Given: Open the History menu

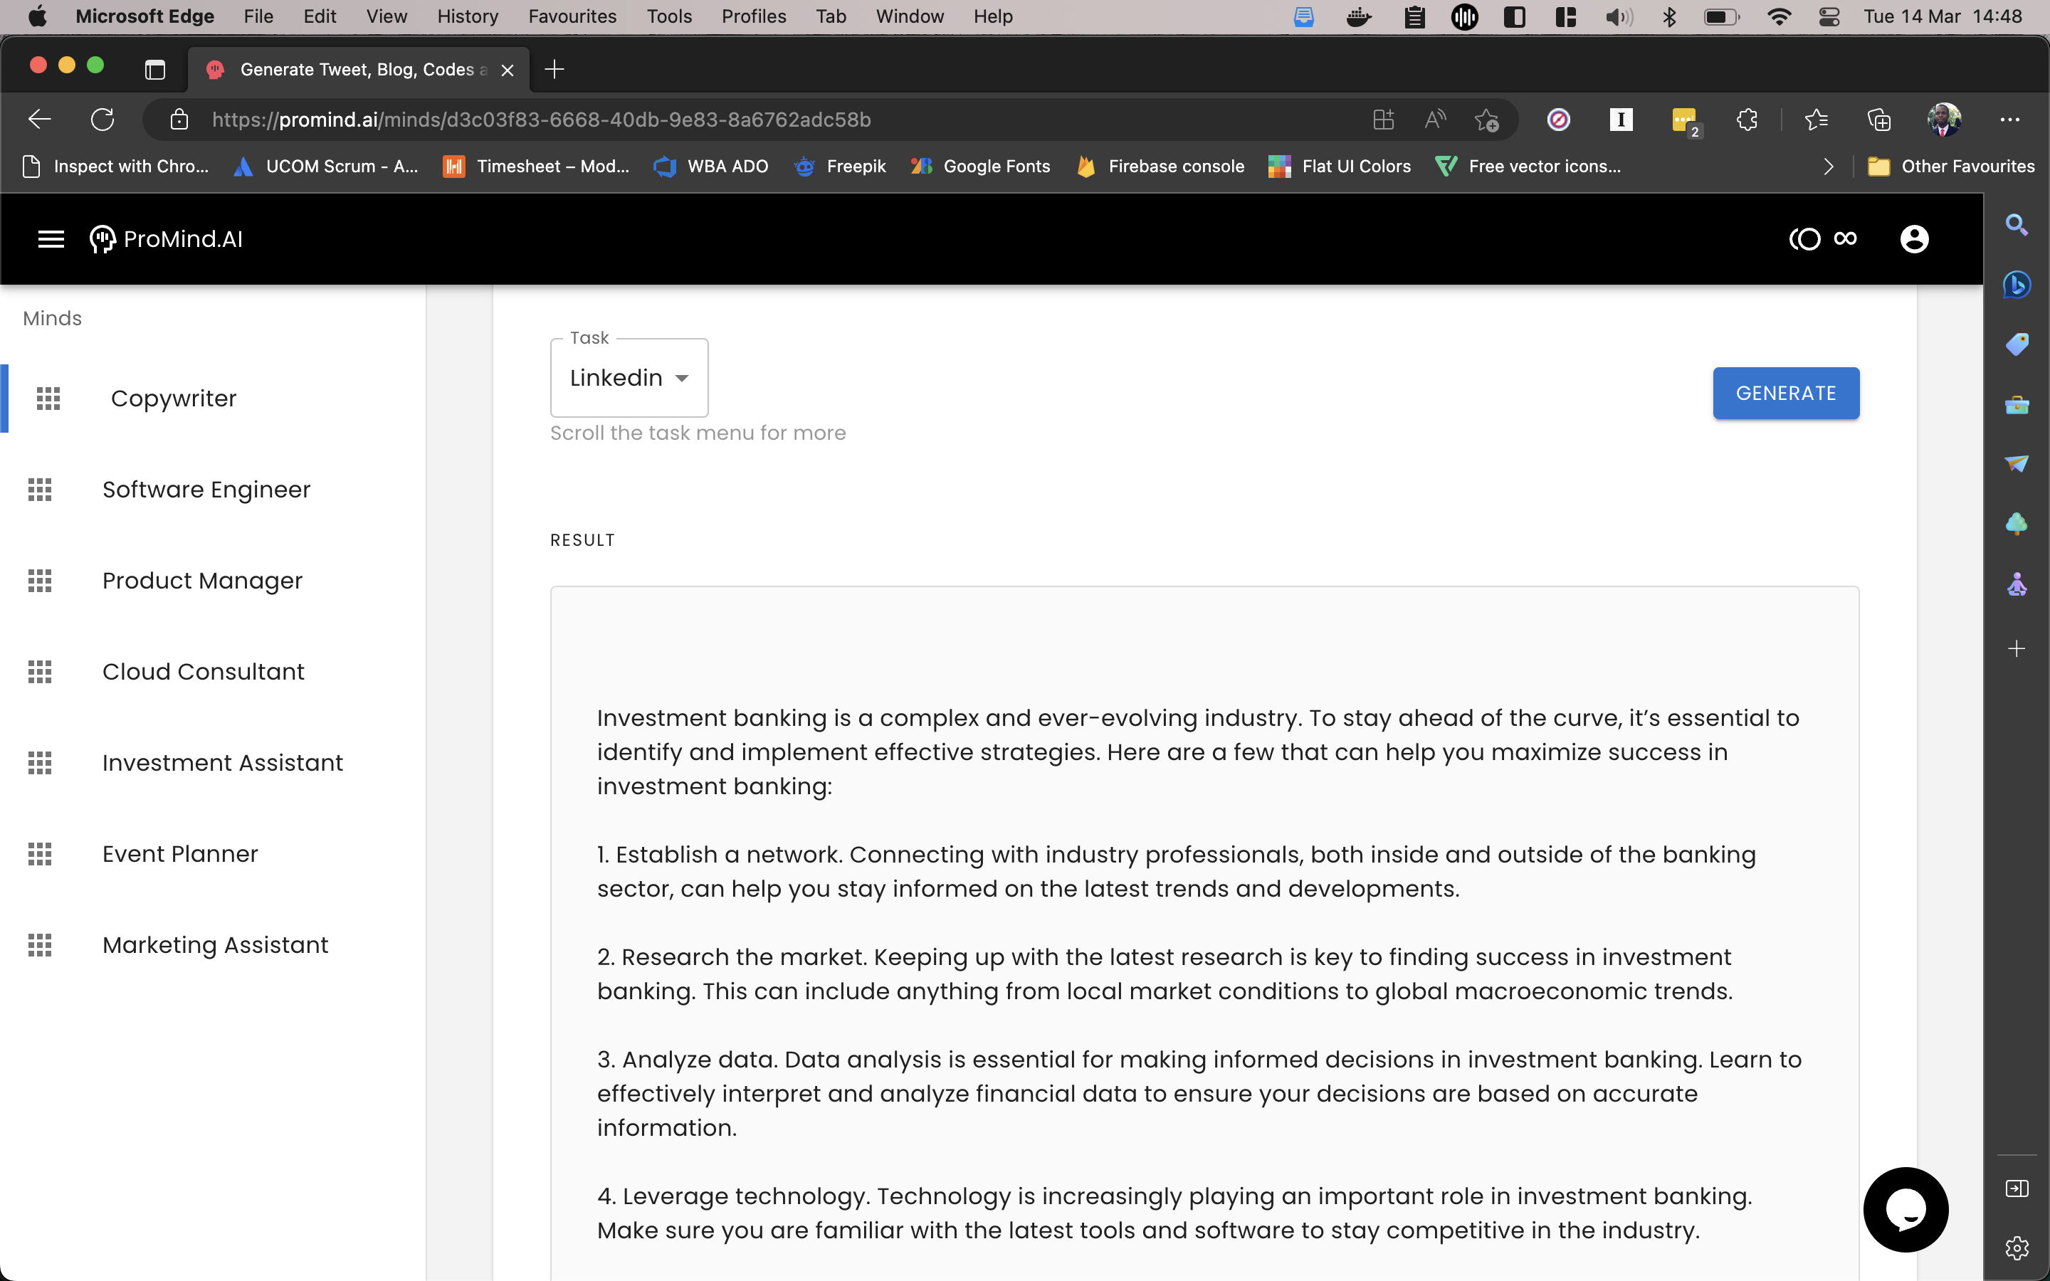Looking at the screenshot, I should [x=468, y=17].
